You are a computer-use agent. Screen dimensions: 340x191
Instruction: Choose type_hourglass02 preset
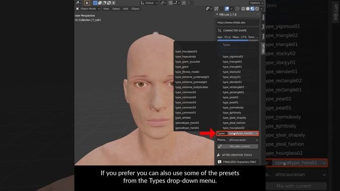[x=234, y=128]
